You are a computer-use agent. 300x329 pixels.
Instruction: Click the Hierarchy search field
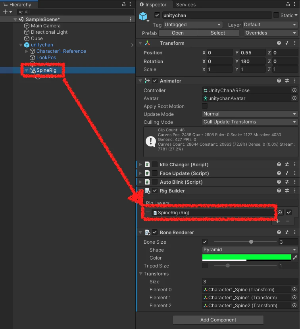pos(75,12)
